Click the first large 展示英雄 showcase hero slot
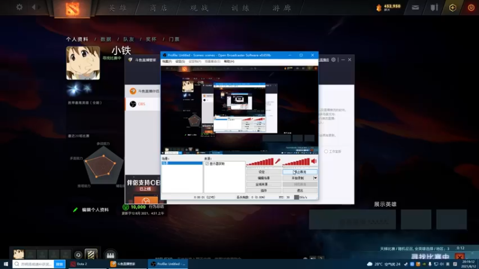Viewport: 479px width, 269px height. tap(352, 219)
